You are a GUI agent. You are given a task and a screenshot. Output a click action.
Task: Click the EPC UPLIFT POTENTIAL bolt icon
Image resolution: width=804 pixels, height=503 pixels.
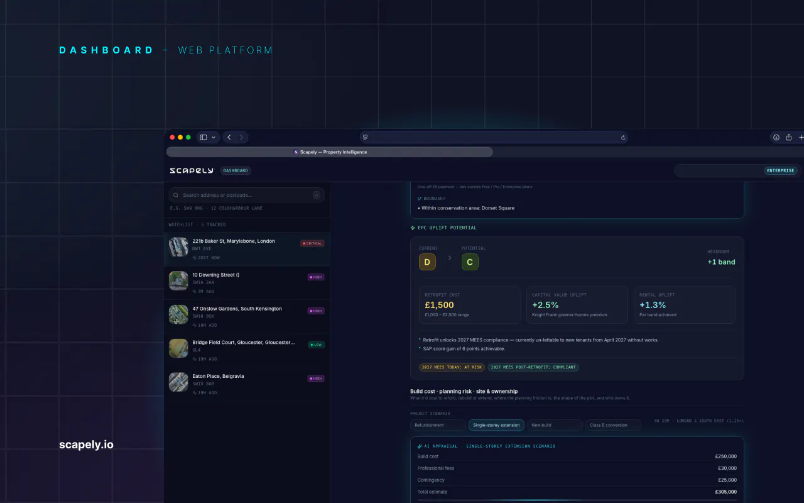tap(413, 228)
